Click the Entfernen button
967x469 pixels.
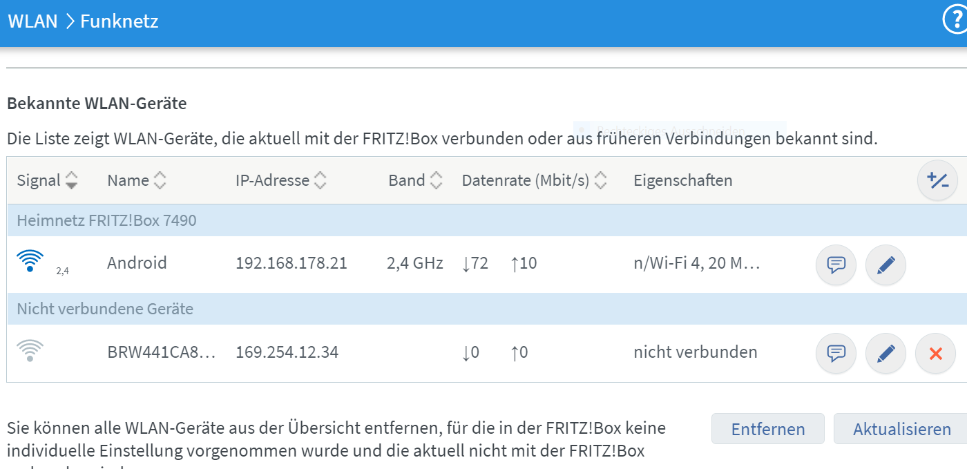(768, 429)
